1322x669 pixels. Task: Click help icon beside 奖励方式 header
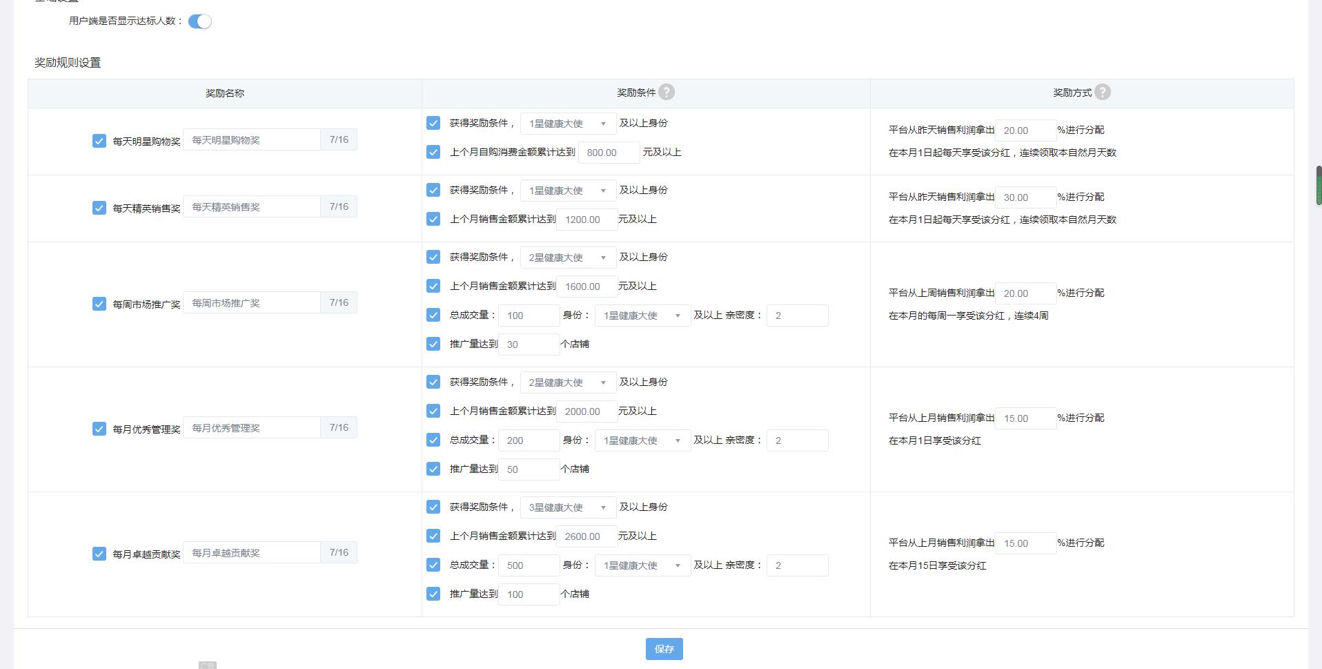coord(1102,92)
